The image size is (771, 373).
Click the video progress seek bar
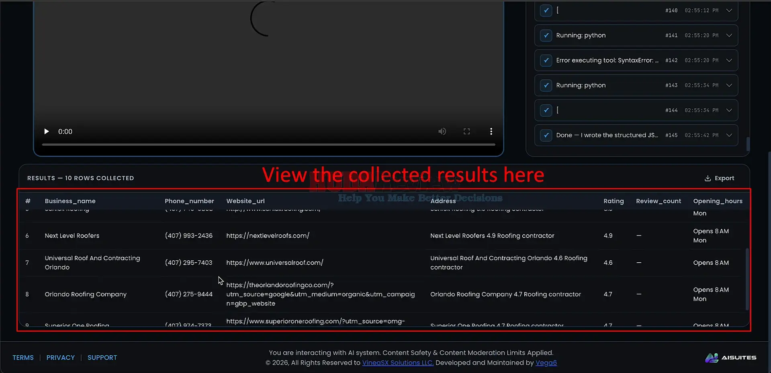point(268,144)
